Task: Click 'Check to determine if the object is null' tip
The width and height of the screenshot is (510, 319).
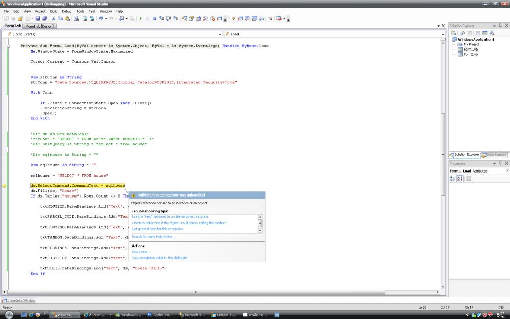Action: click(179, 223)
